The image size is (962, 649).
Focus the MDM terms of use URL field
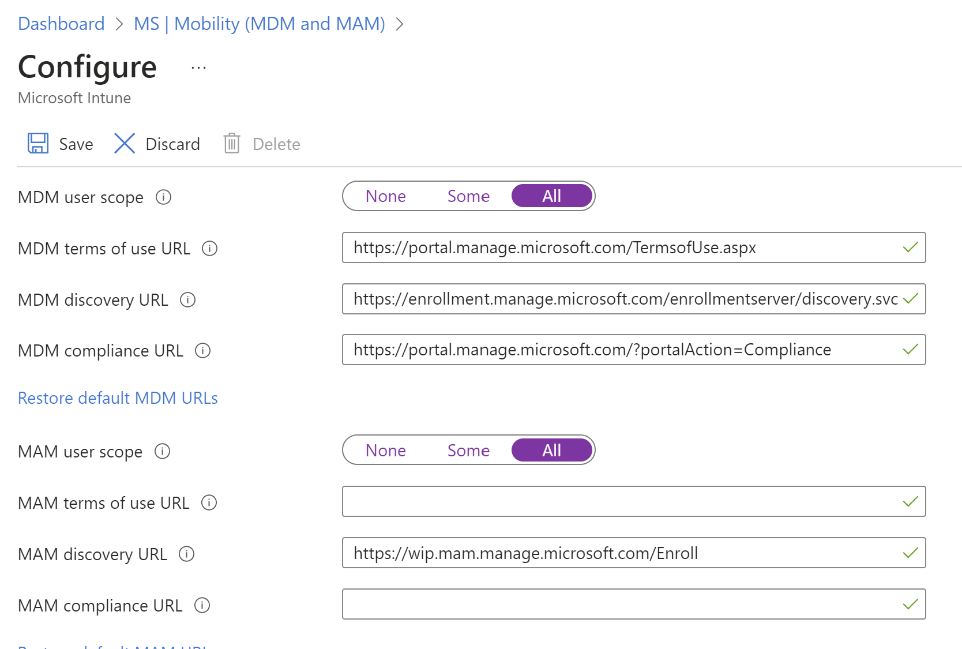tap(634, 247)
